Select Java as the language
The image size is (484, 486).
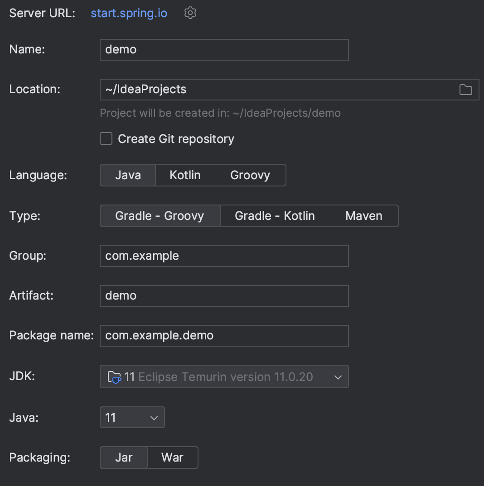[x=128, y=175]
